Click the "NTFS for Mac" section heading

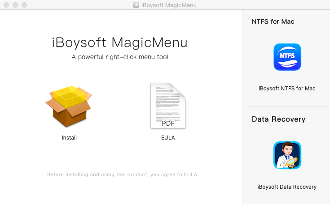coord(273,21)
